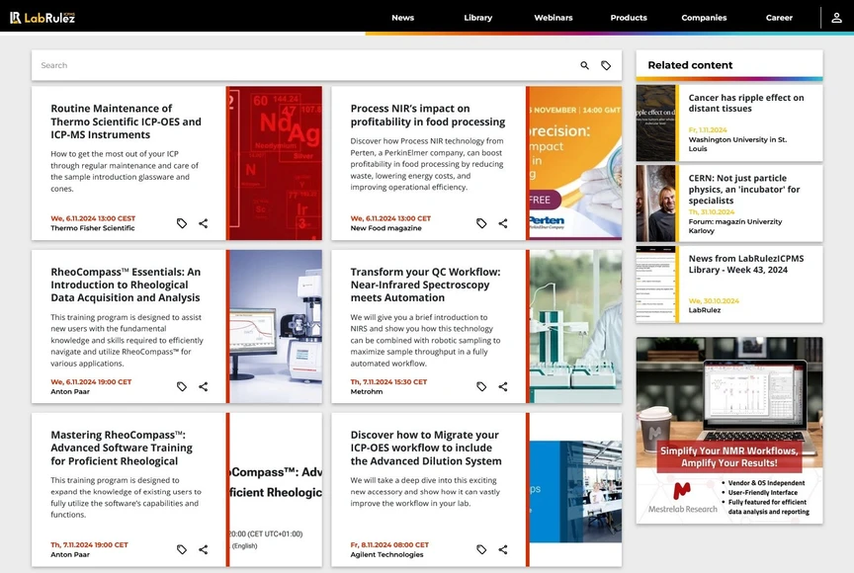Click 'Anton Paar' under Mastering RheoCompass
This screenshot has height=573, width=854.
(x=70, y=554)
